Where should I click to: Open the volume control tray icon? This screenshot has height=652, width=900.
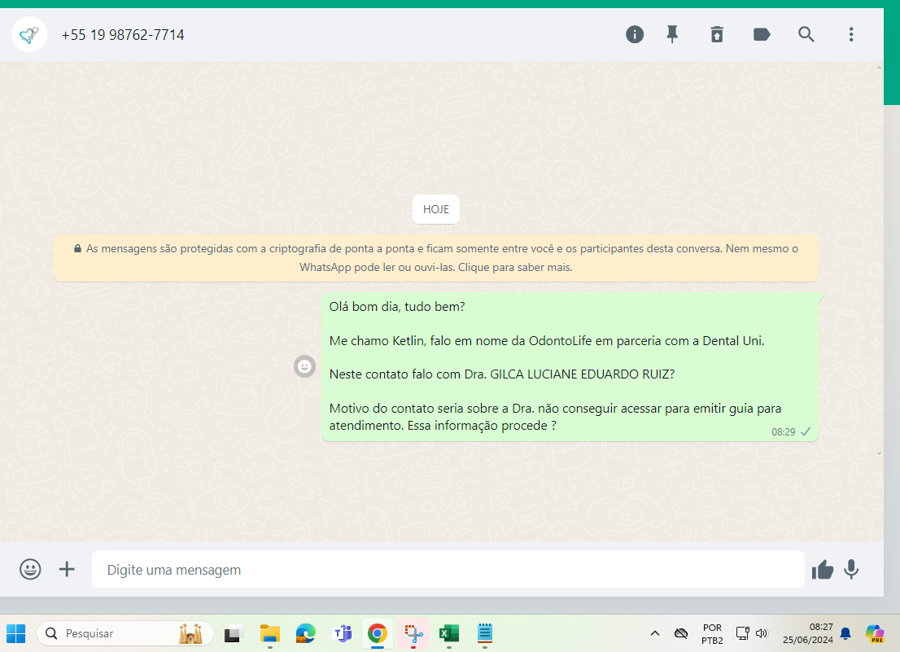point(762,633)
